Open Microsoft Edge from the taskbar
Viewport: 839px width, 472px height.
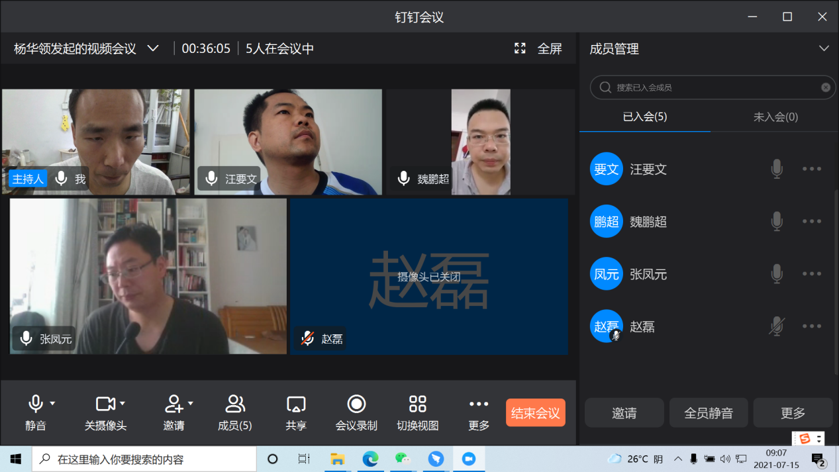(x=370, y=459)
